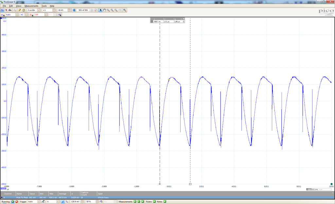
Task: Select the normal pointer tool
Action: click(x=101, y=10)
